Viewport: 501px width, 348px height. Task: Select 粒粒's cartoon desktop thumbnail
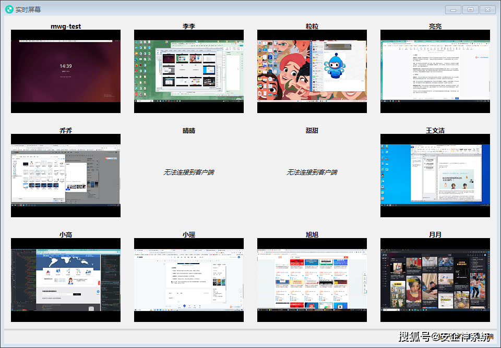[312, 71]
